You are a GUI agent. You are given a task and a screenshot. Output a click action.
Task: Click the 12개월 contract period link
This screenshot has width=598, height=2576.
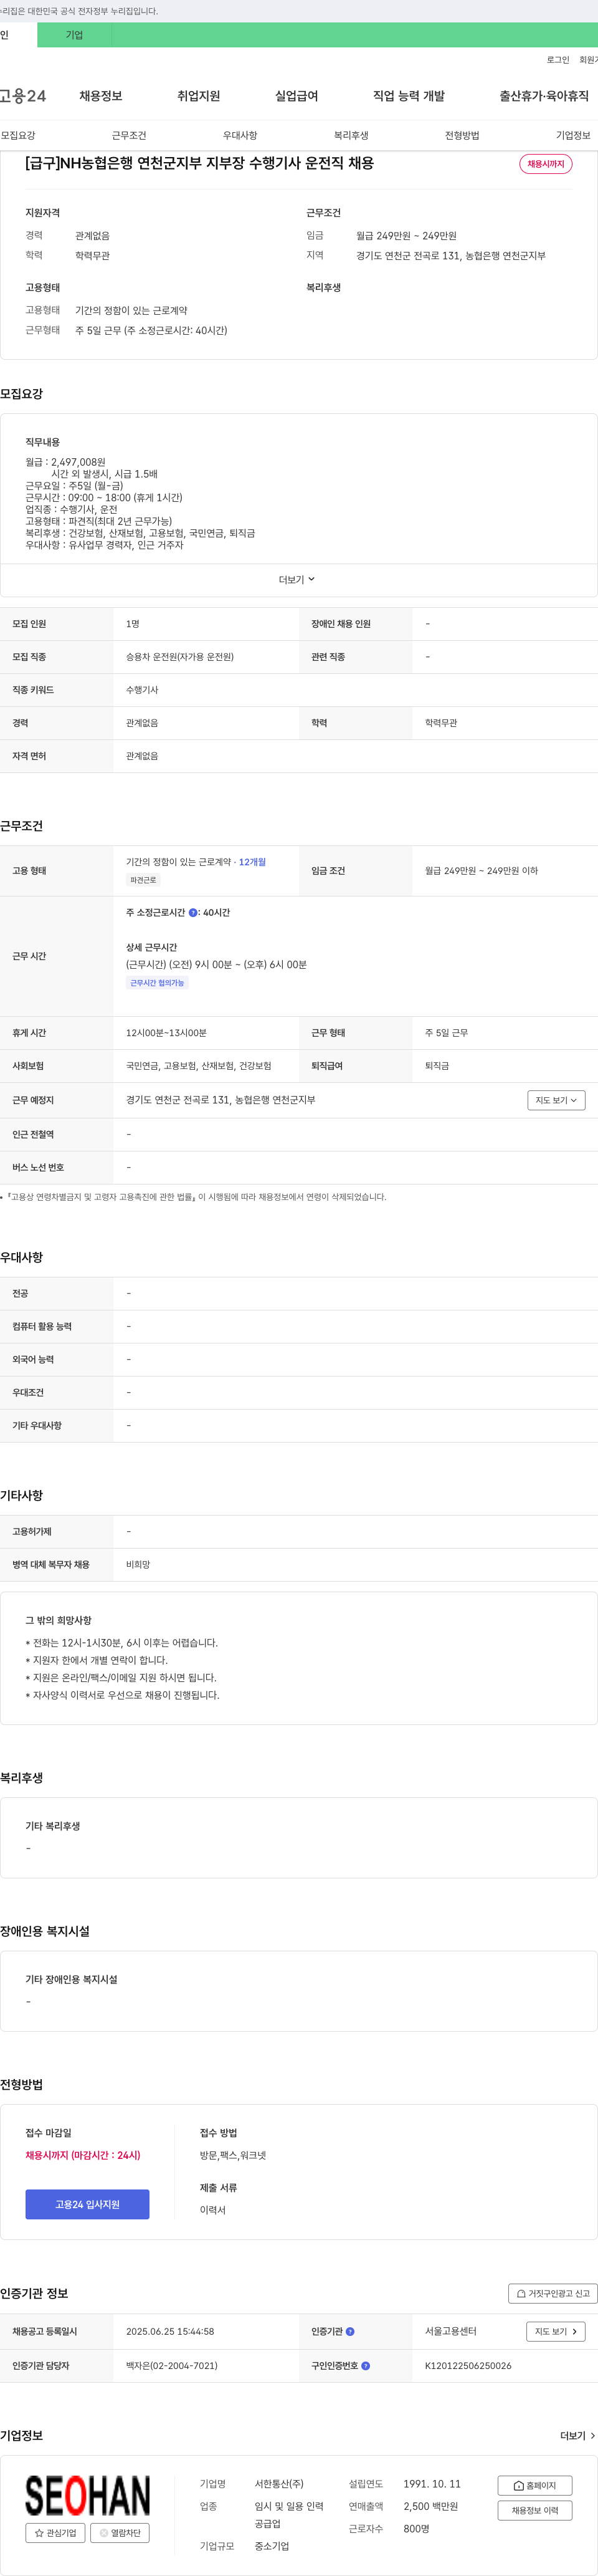tap(252, 862)
